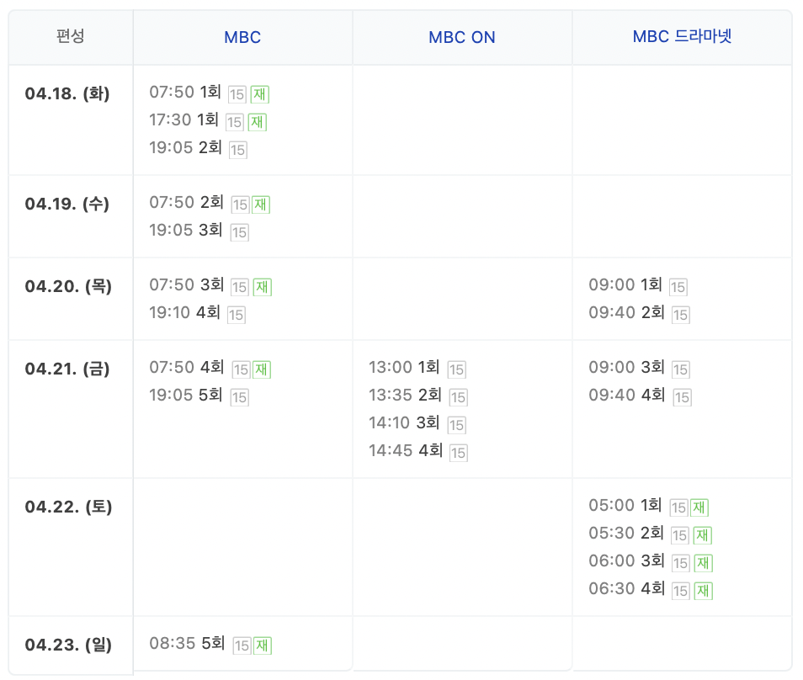The width and height of the screenshot is (803, 680).
Task: Select the 04.20. (목) date row
Action: pyautogui.click(x=68, y=286)
